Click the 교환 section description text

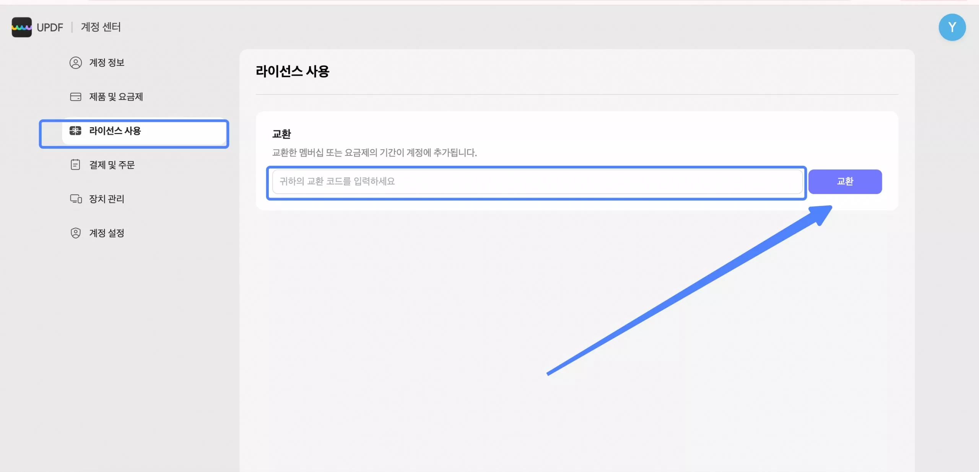tap(374, 152)
